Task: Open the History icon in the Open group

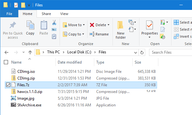Action: point(163,36)
